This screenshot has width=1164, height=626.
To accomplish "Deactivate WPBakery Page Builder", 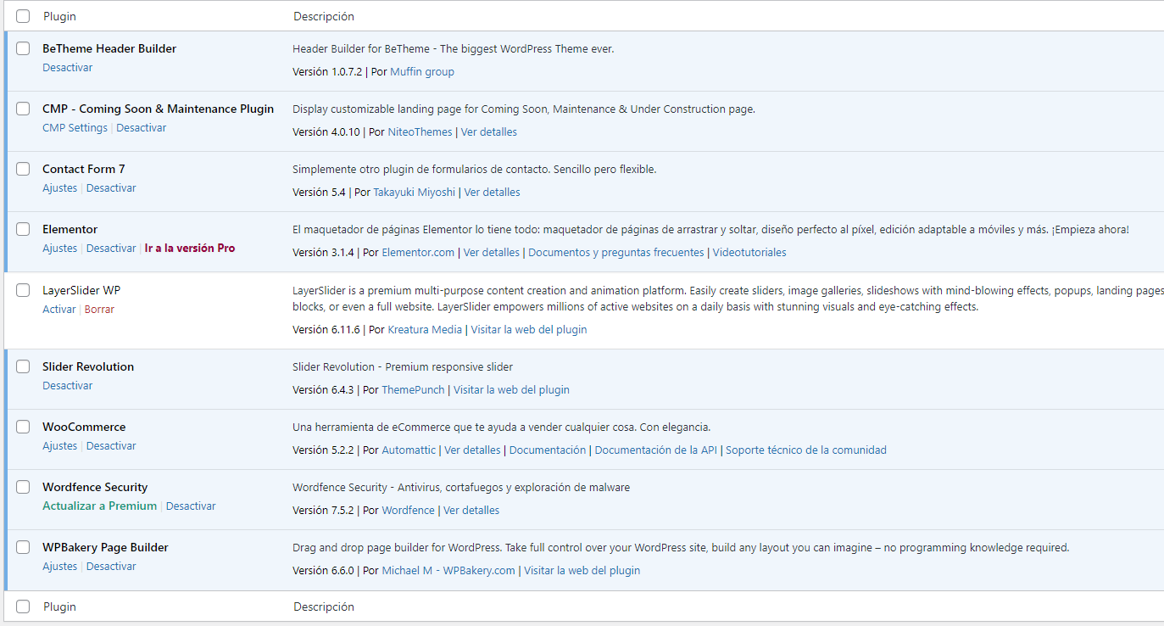I will pyautogui.click(x=111, y=567).
